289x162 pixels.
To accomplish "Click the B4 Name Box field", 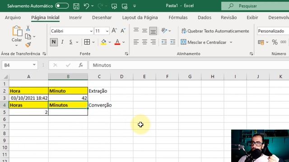I will (x=20, y=65).
